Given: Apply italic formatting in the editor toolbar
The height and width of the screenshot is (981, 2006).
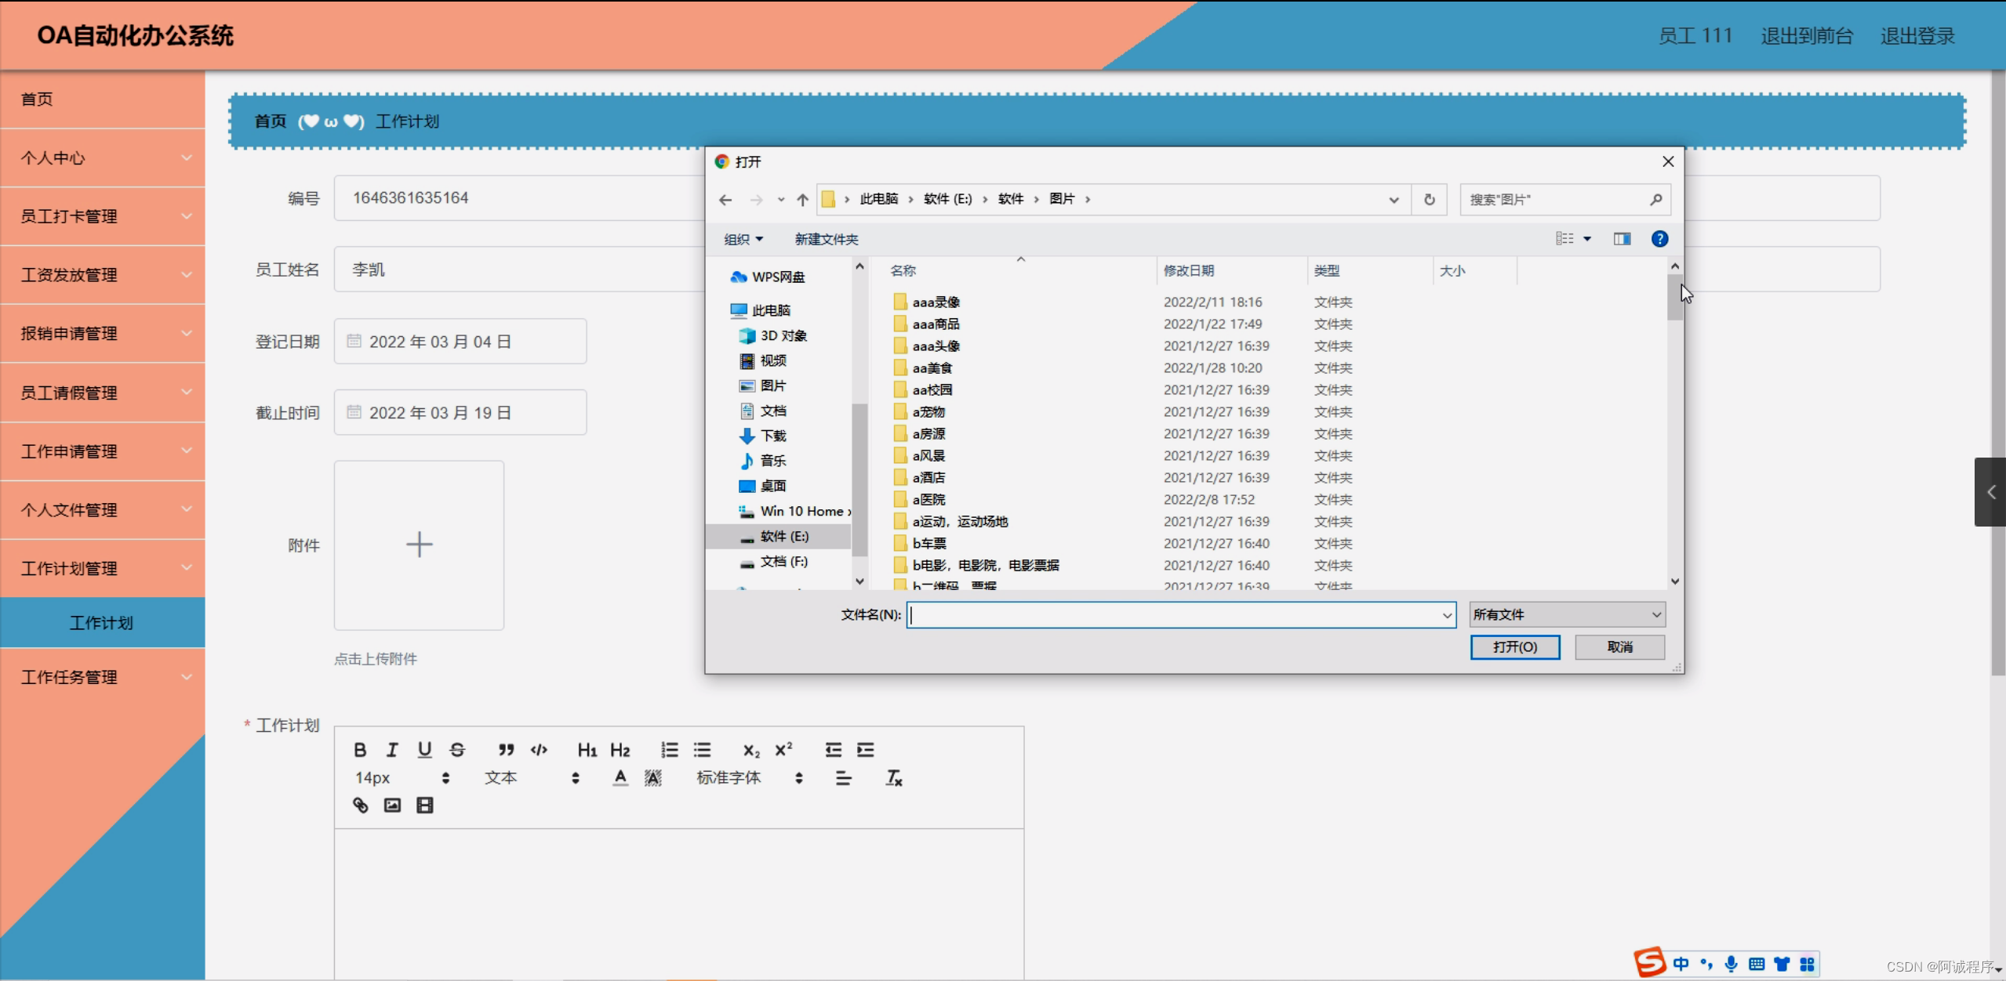Looking at the screenshot, I should coord(392,750).
